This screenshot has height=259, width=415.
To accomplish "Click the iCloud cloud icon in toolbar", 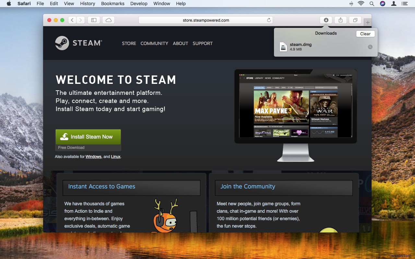I will (x=108, y=20).
